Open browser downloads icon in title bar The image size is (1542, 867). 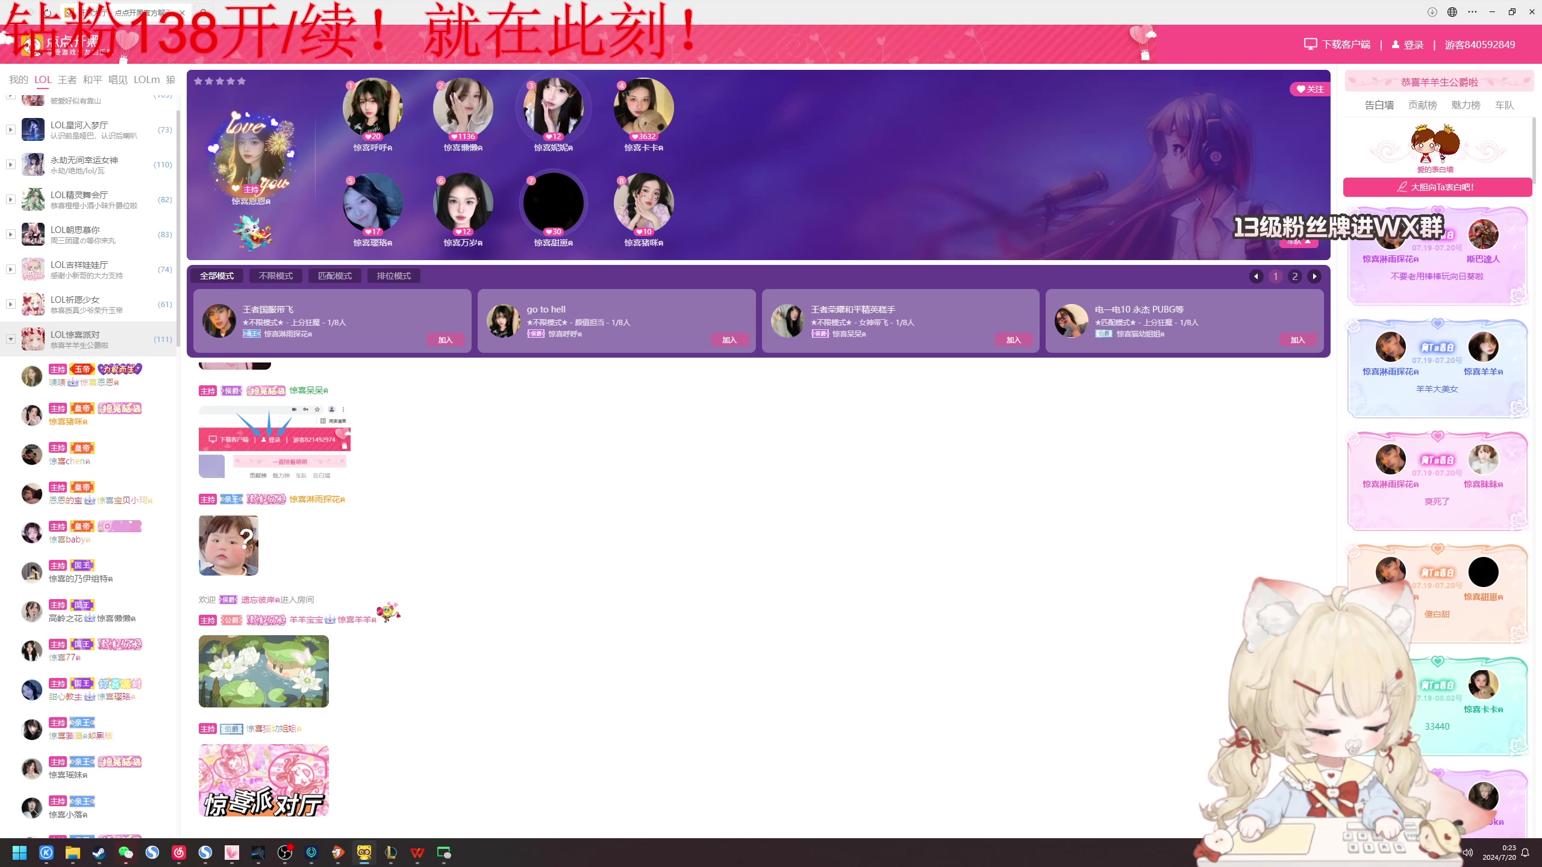coord(1432,12)
